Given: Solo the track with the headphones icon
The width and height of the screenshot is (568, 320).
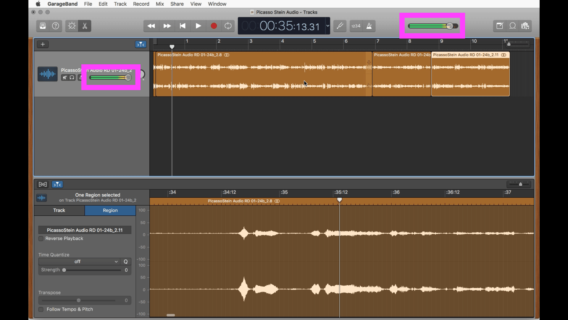Looking at the screenshot, I should click(x=72, y=78).
